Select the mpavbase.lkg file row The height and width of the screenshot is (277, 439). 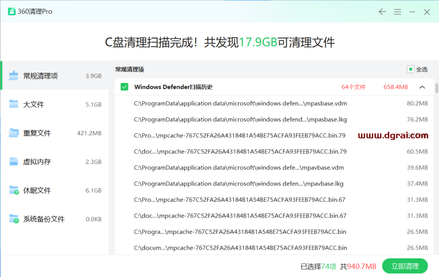(274, 183)
